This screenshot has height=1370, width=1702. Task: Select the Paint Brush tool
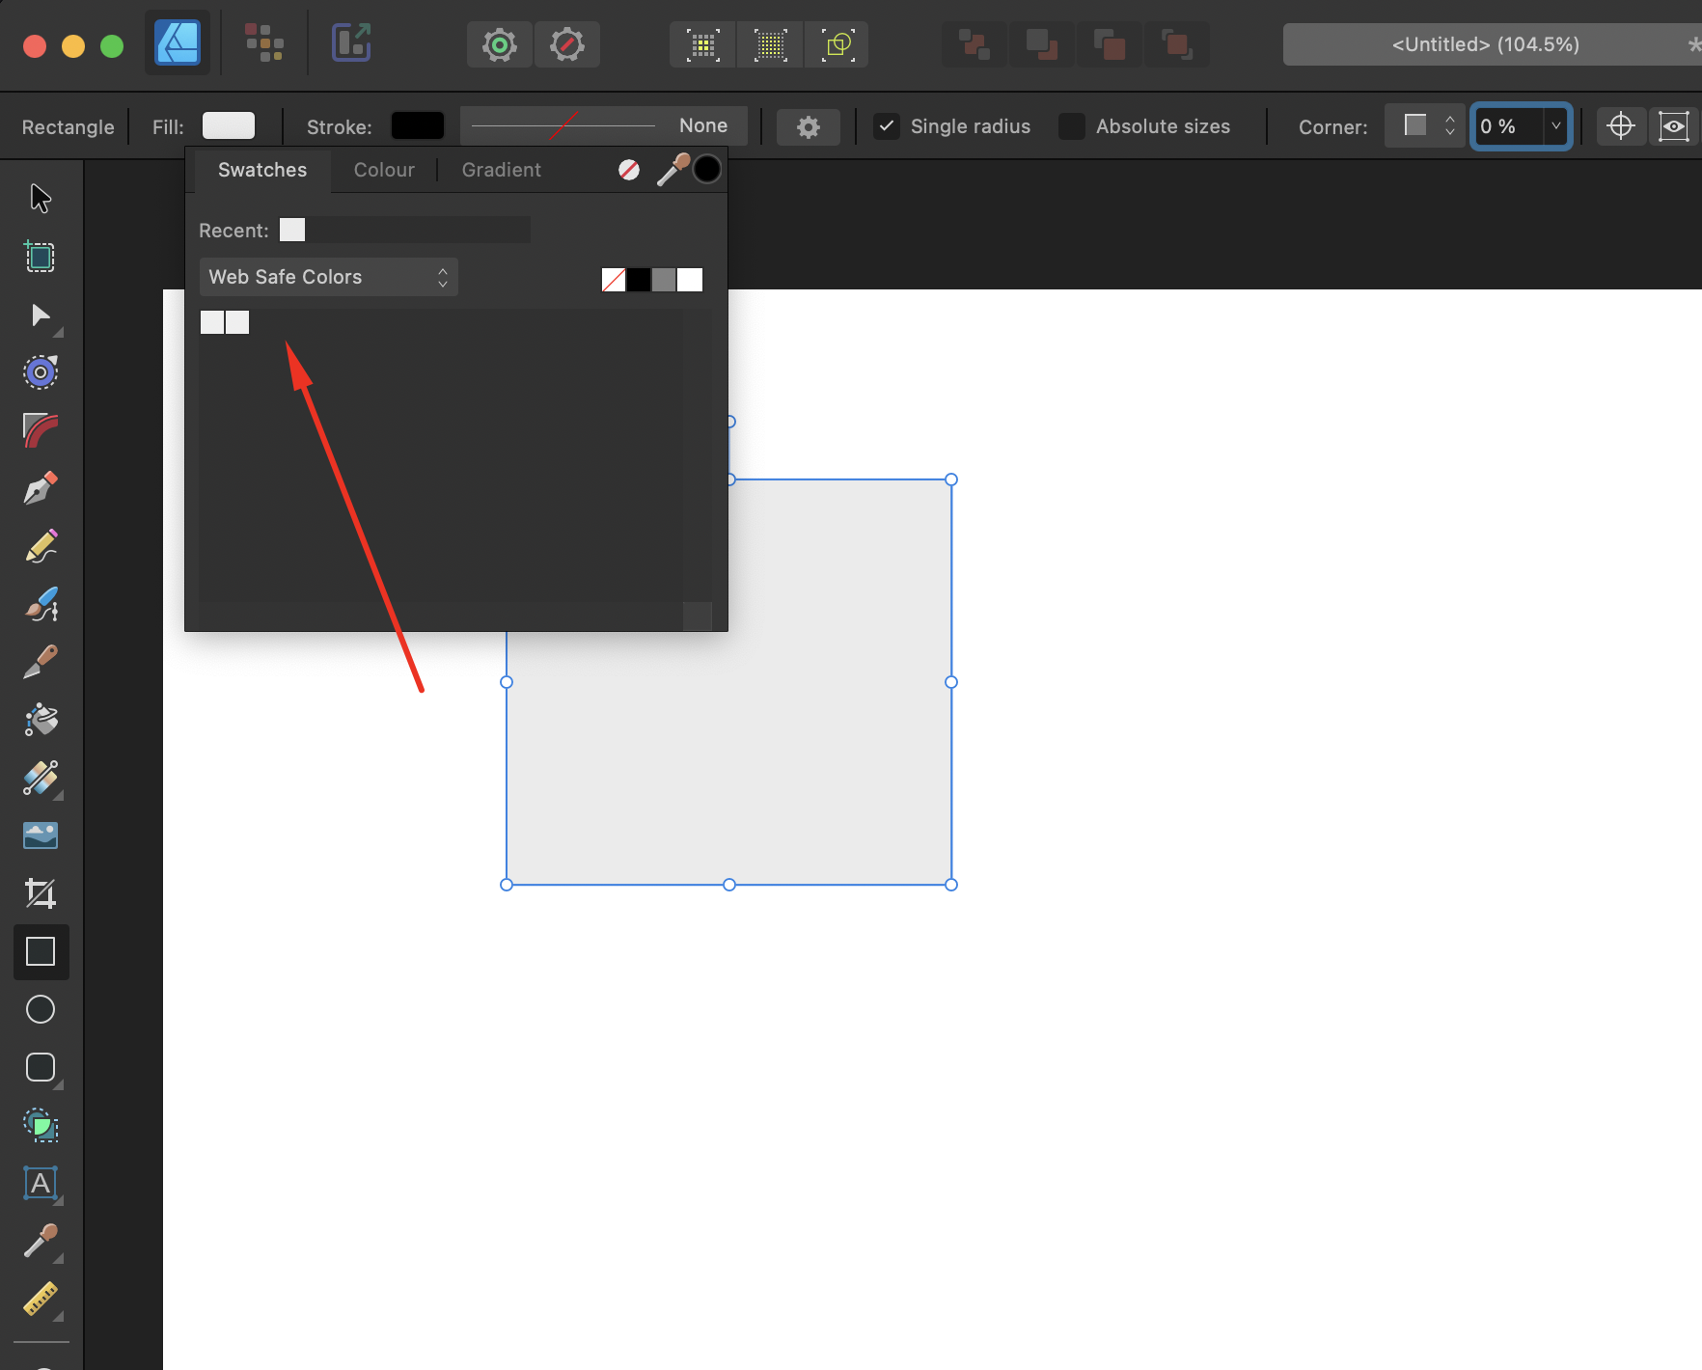point(41,662)
